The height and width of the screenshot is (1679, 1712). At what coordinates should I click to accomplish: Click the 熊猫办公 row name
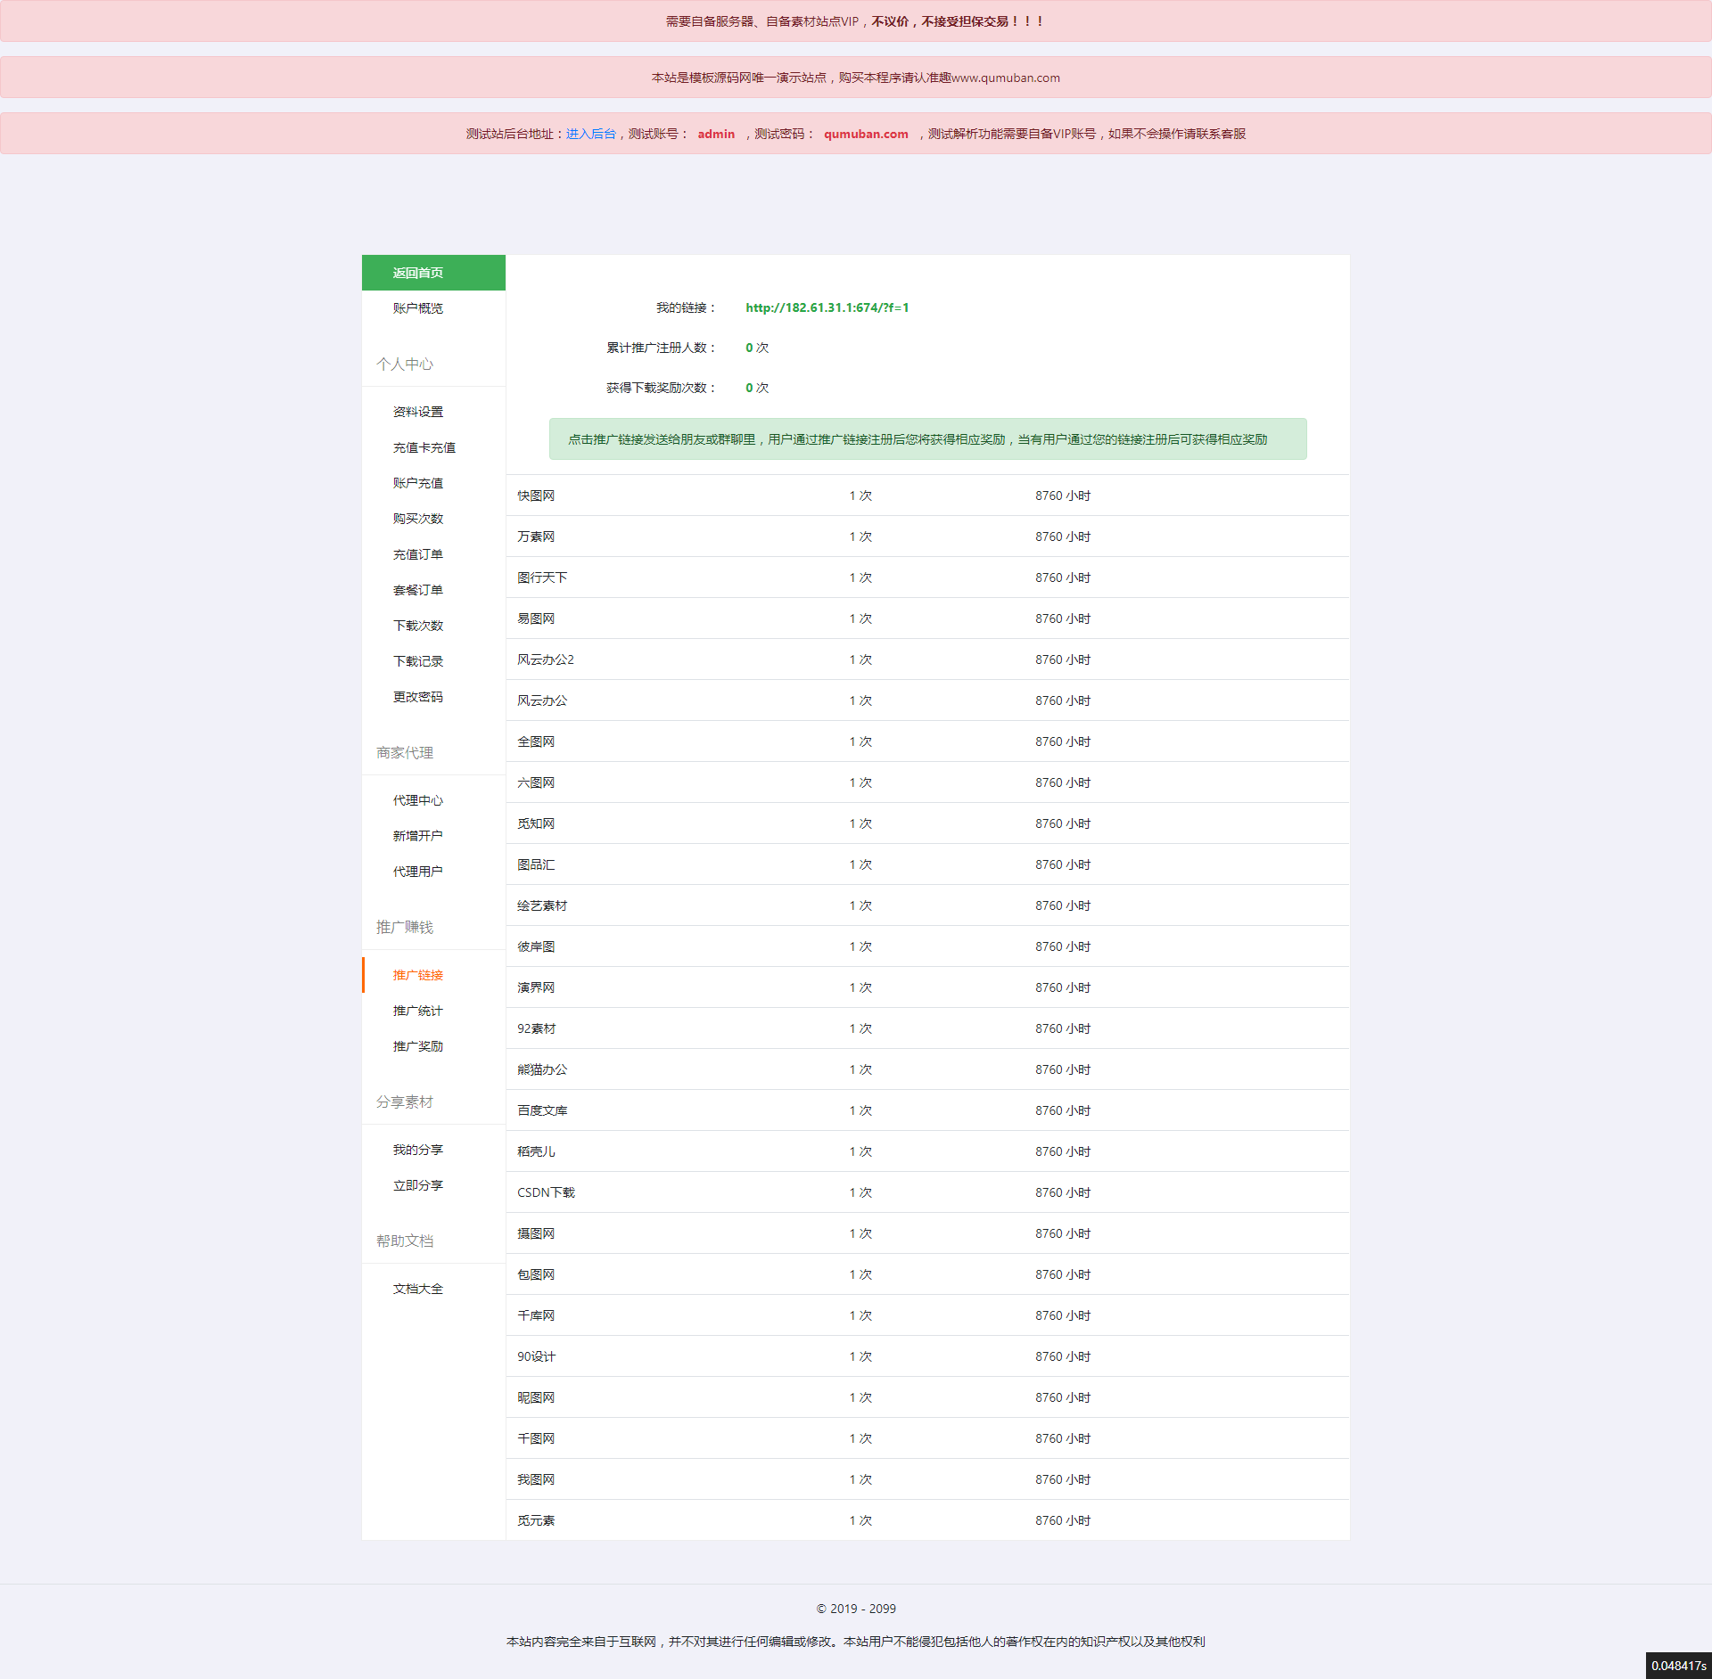[x=542, y=1069]
